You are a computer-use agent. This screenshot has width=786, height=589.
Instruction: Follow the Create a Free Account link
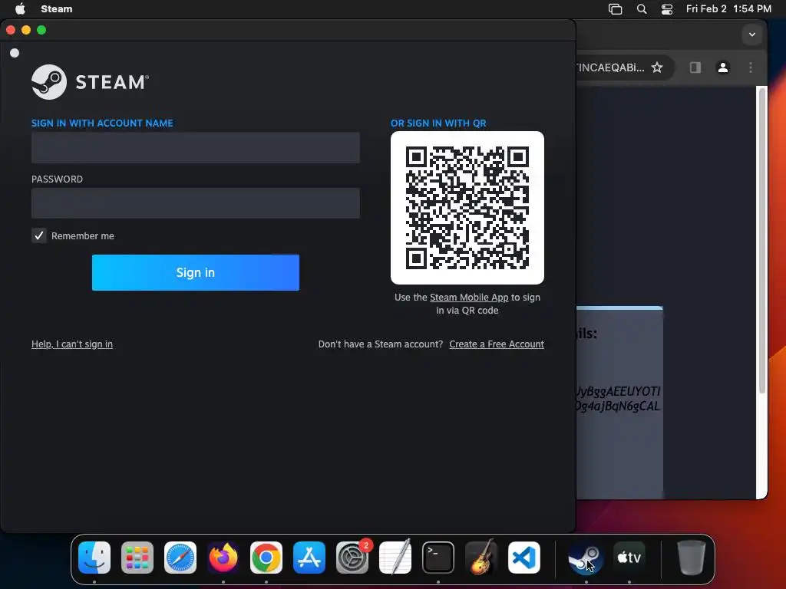coord(497,344)
